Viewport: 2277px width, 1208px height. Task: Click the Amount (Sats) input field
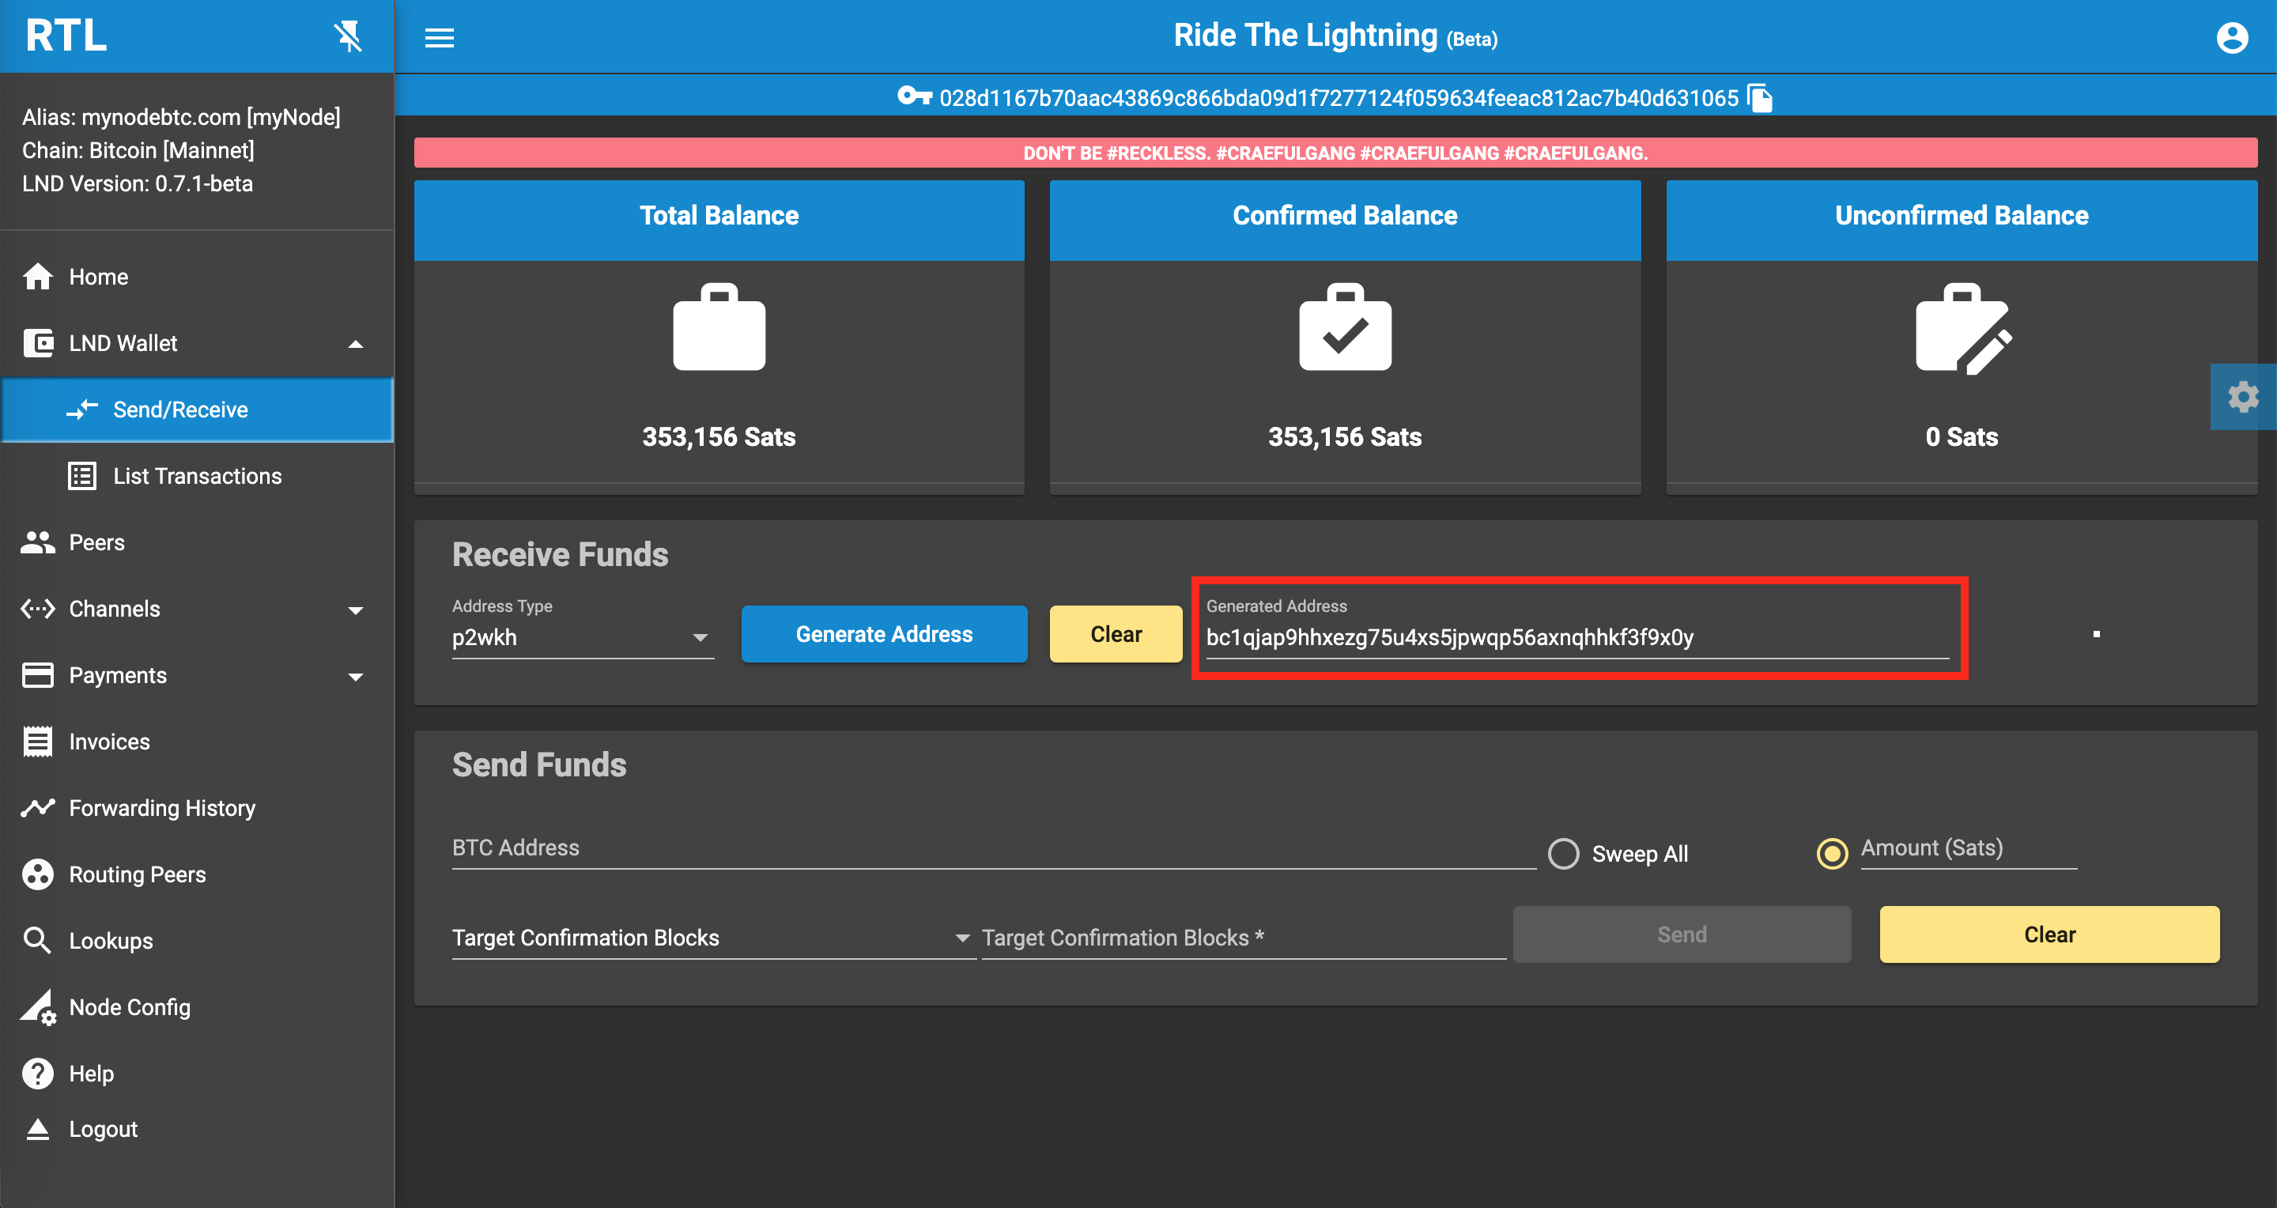click(x=1969, y=848)
